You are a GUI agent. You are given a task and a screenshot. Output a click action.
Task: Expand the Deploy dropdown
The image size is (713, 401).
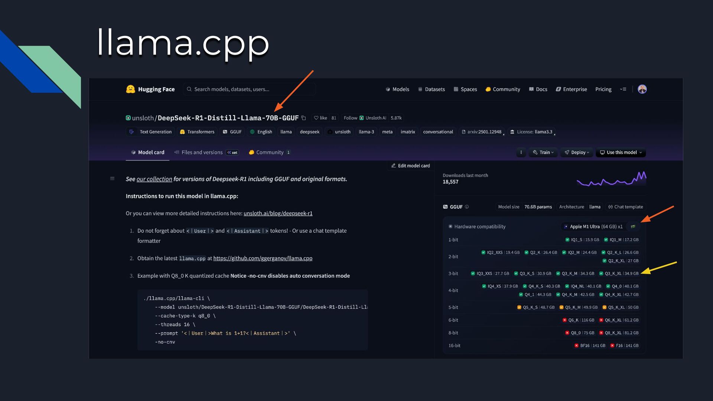coord(577,153)
